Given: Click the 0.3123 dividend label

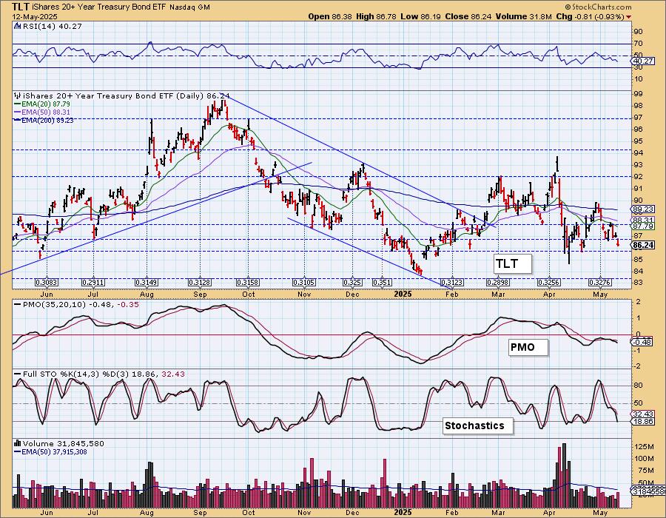Looking at the screenshot, I should [x=452, y=283].
